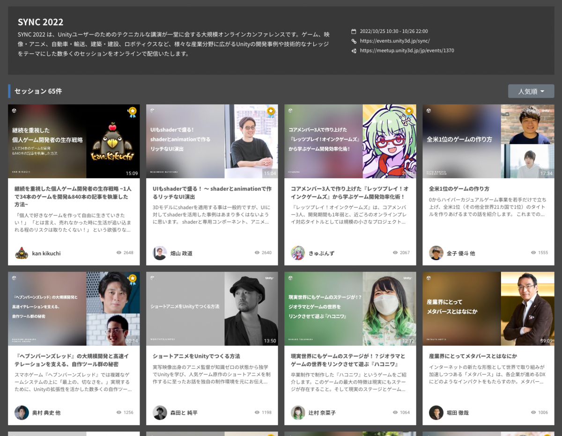This screenshot has width=562, height=436.
Task: Open the ショートアニメをUnityでつくる方法 thumbnail
Action: pos(212,309)
